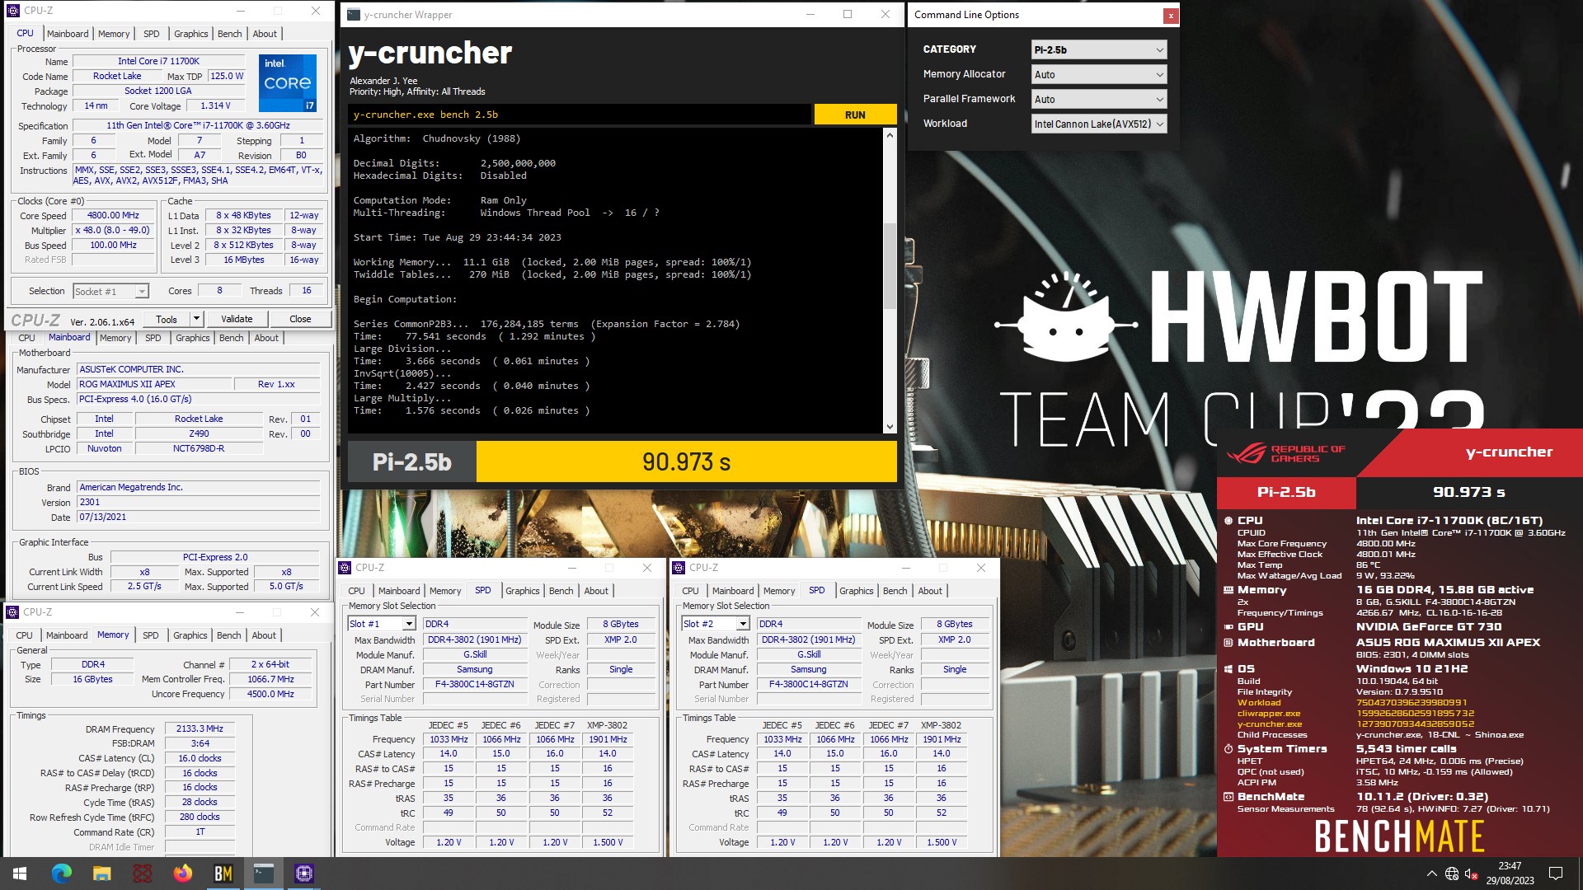The height and width of the screenshot is (890, 1583).
Task: Open the notification center icon
Action: (1556, 874)
